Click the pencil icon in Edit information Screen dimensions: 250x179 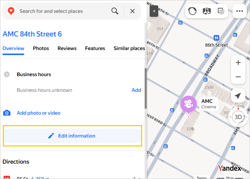(x=51, y=136)
